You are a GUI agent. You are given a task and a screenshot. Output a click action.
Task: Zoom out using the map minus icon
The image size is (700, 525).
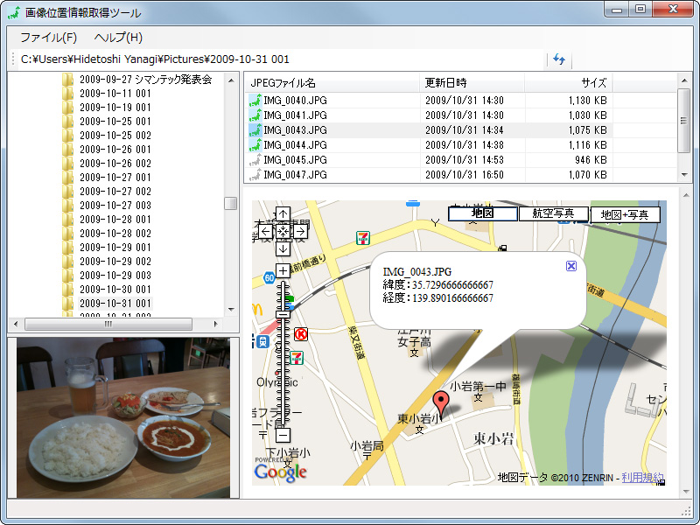pos(282,435)
